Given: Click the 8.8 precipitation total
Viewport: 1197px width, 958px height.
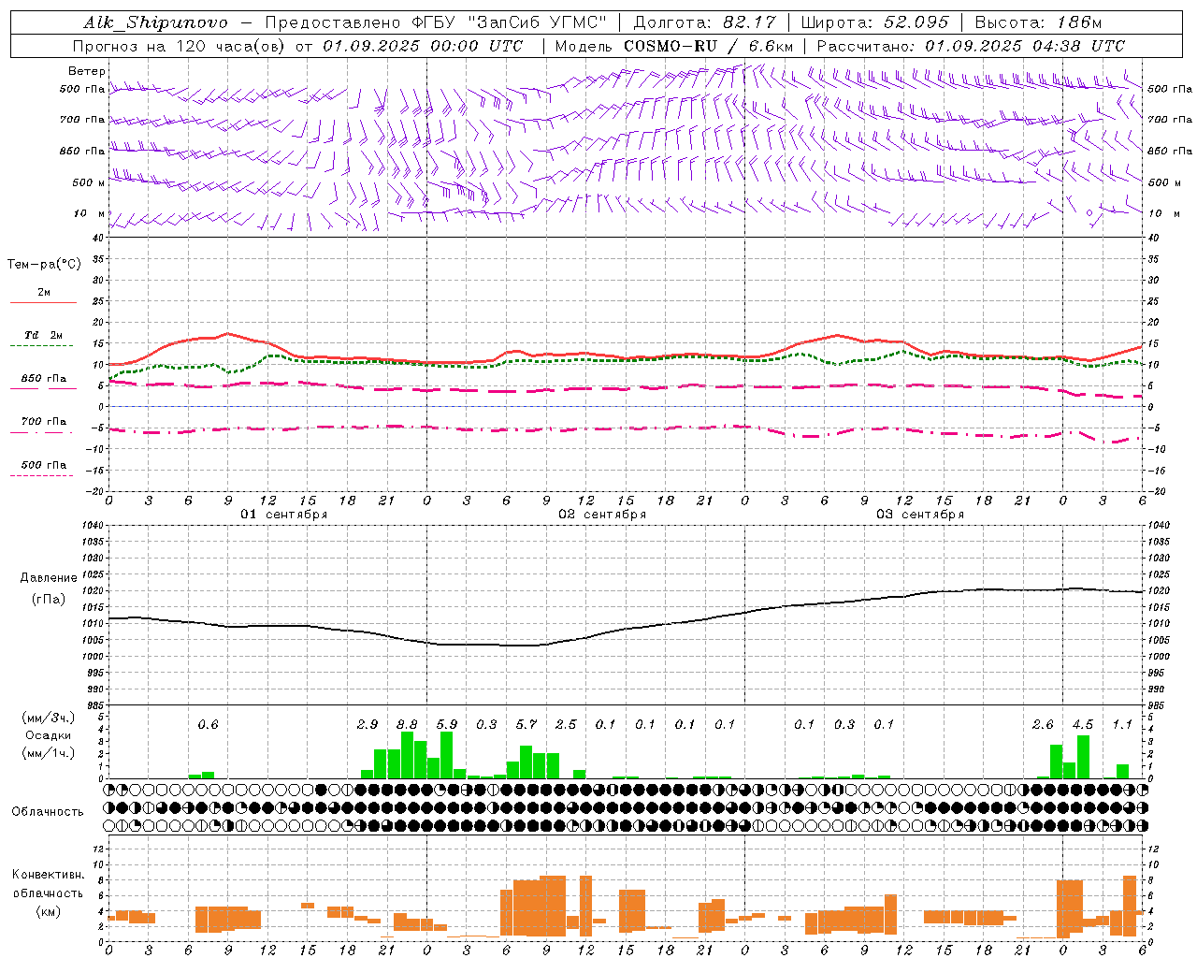Looking at the screenshot, I should click(x=408, y=725).
